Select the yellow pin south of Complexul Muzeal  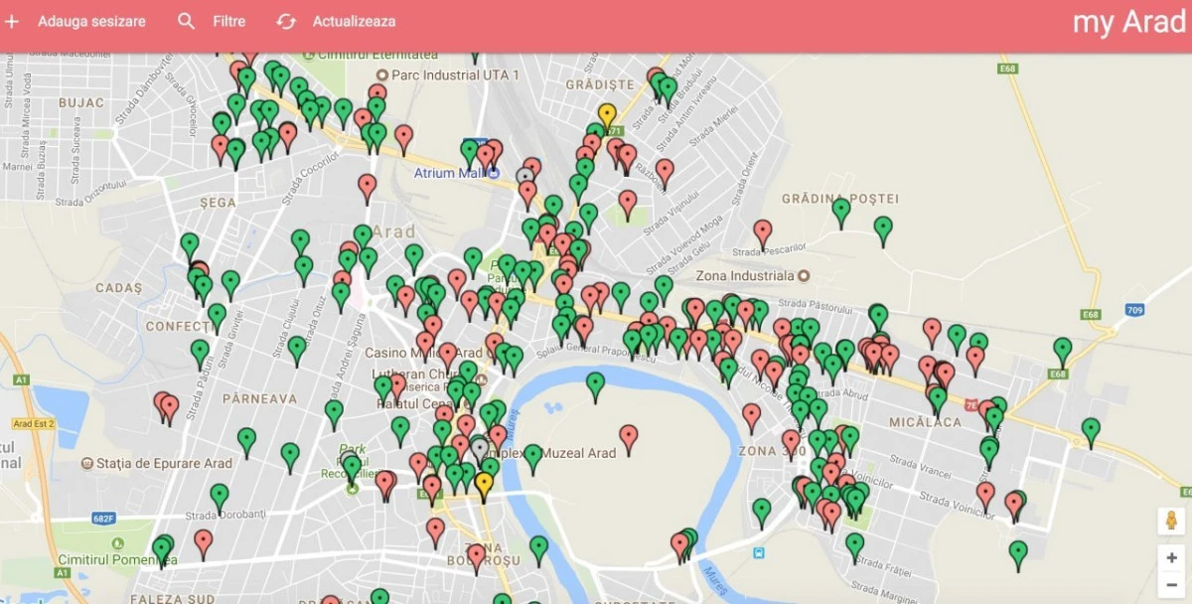(484, 486)
